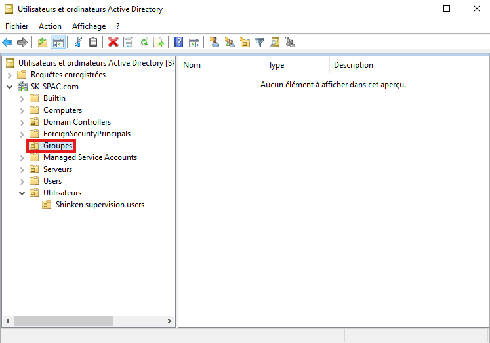Click the red Delete X icon
The height and width of the screenshot is (343, 490).
(113, 43)
